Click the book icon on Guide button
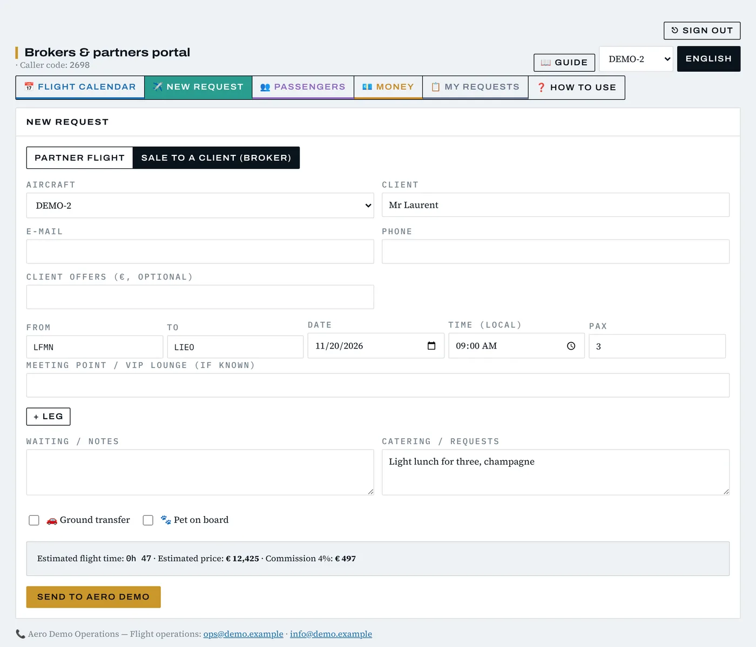 pos(546,63)
